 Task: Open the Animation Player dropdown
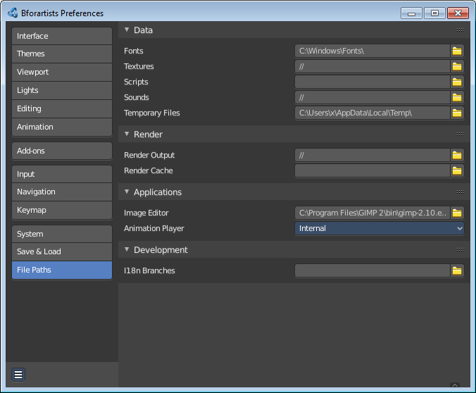click(380, 228)
